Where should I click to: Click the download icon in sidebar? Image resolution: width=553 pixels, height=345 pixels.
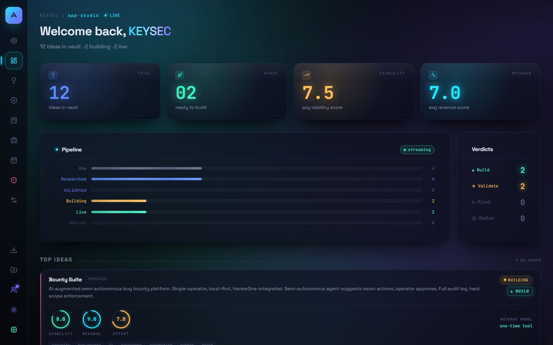click(14, 250)
